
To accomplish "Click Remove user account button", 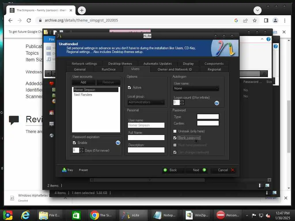I will [x=108, y=82].
